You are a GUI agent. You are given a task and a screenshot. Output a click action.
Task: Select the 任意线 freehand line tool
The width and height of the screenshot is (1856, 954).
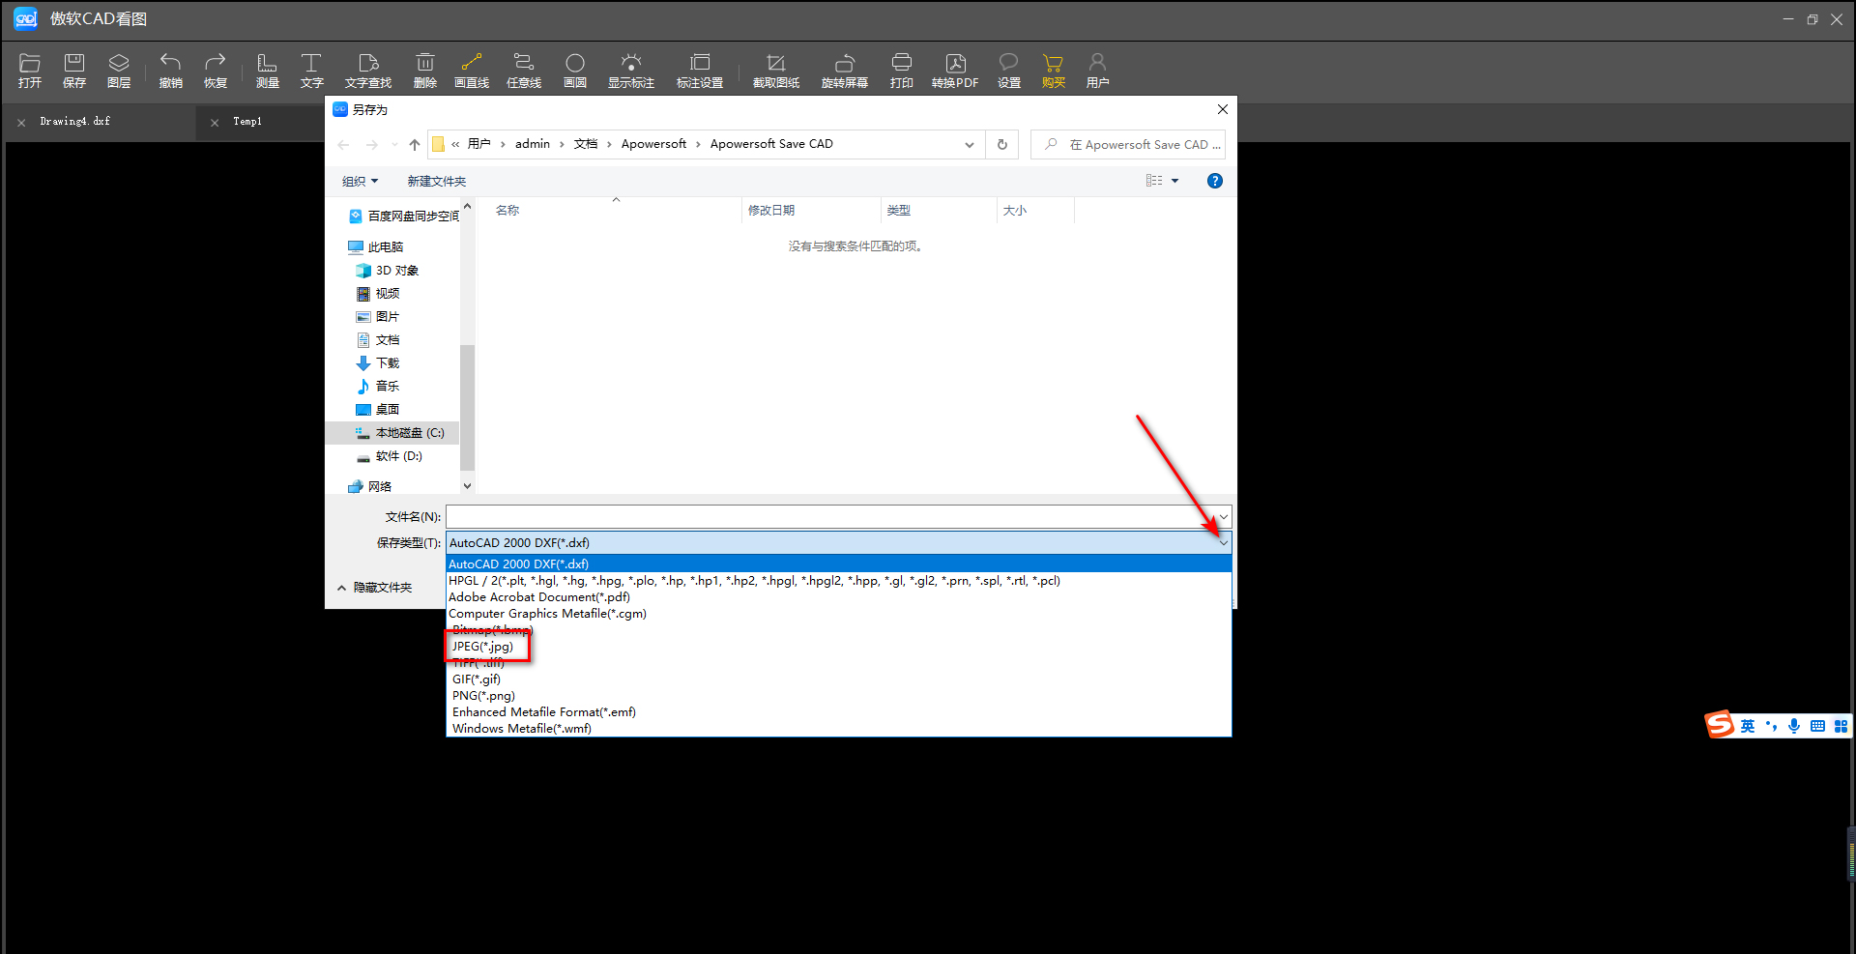(524, 71)
